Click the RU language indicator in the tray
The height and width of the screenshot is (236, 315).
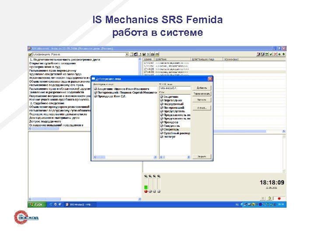point(237,205)
